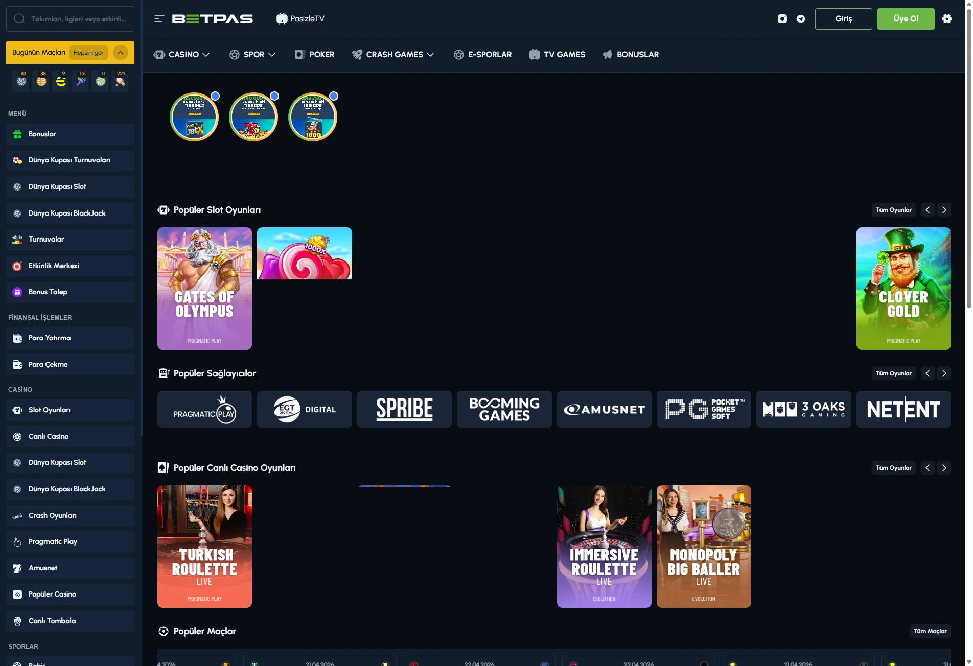Viewport: 973px width, 666px height.
Task: Click Tüm Maçlar in Popüler Maçlar
Action: tap(930, 631)
